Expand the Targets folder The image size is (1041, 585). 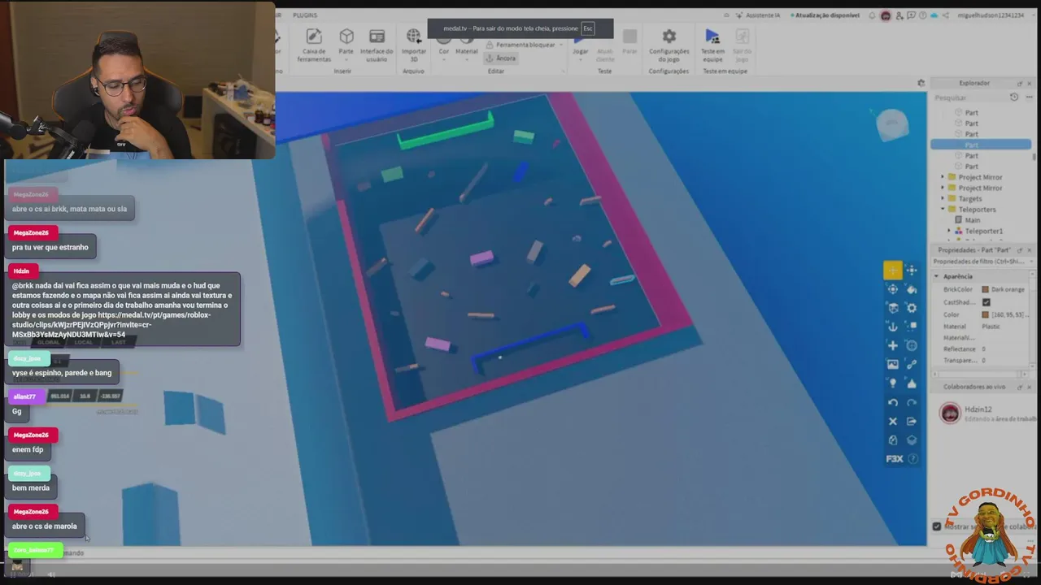(943, 198)
